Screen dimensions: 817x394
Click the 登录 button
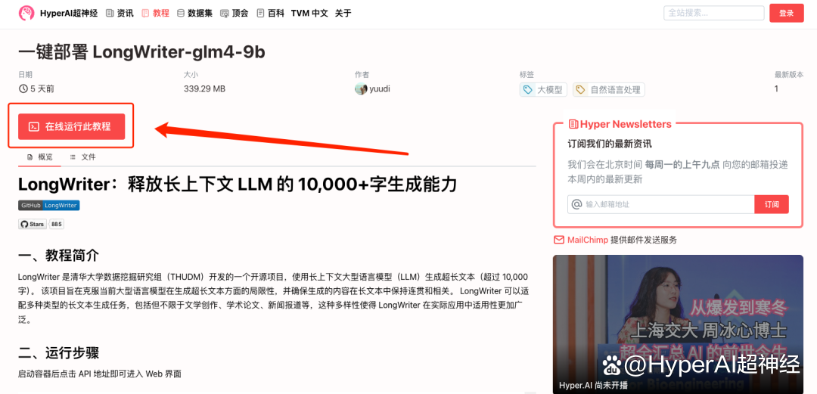pyautogui.click(x=786, y=13)
